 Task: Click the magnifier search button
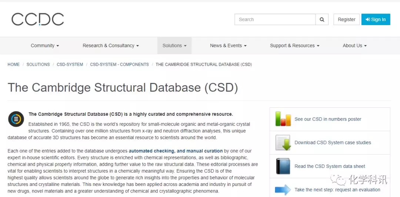click(x=322, y=20)
